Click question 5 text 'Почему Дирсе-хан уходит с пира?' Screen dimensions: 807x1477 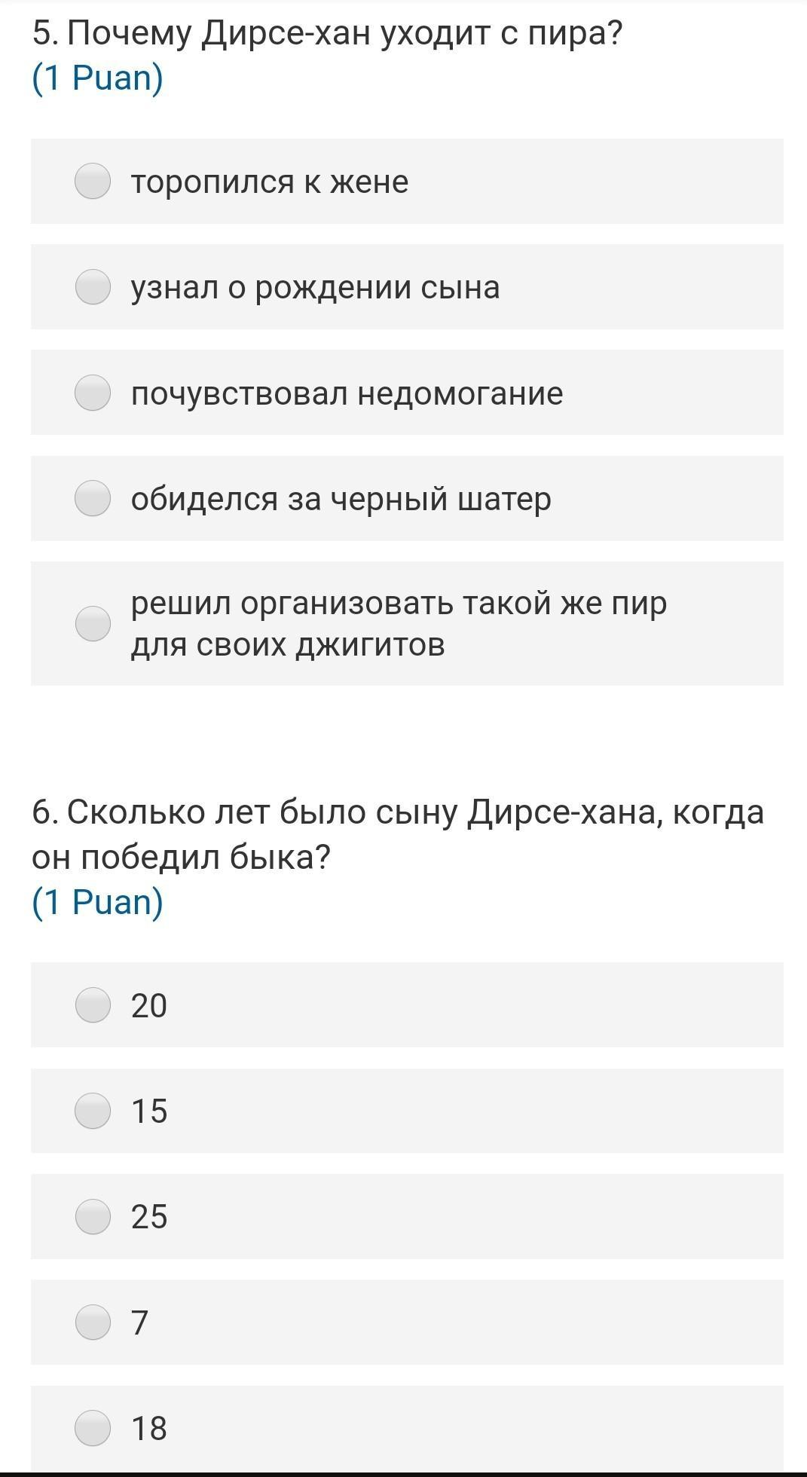pyautogui.click(x=328, y=33)
